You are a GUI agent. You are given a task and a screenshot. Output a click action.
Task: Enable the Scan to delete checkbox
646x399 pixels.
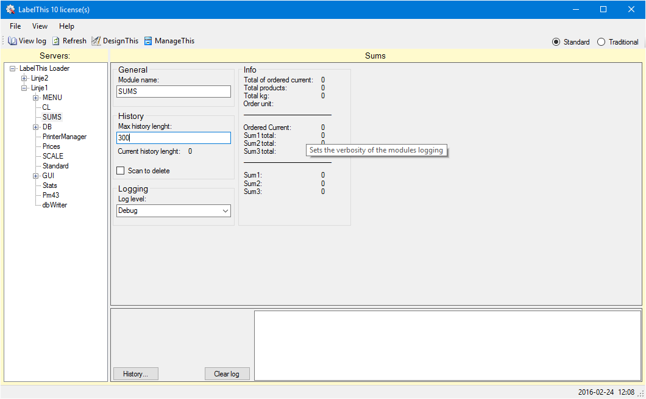(121, 171)
